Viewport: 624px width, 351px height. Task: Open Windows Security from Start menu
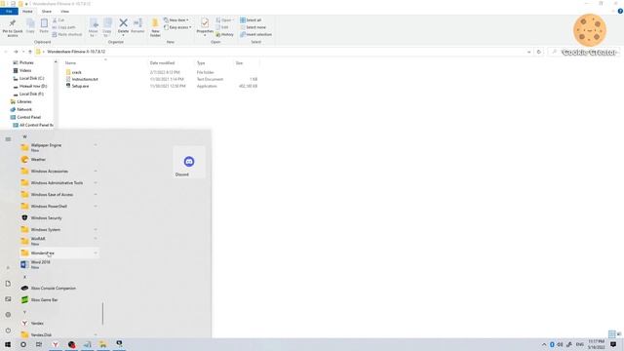pos(58,218)
